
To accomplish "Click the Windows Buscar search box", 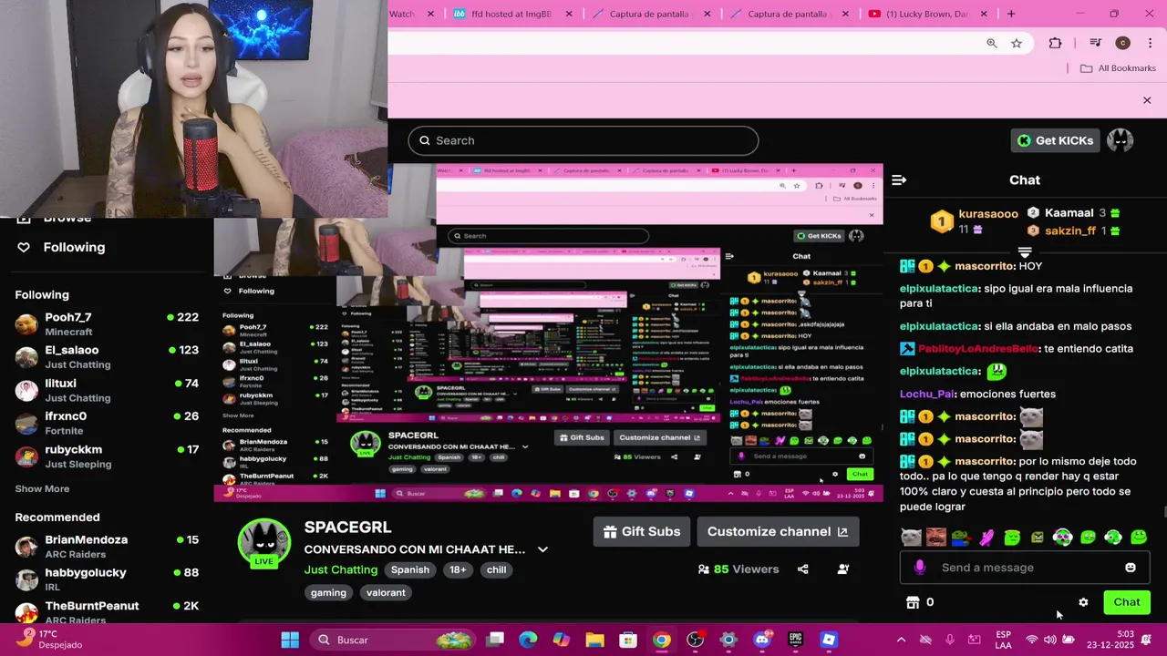I will pyautogui.click(x=394, y=640).
